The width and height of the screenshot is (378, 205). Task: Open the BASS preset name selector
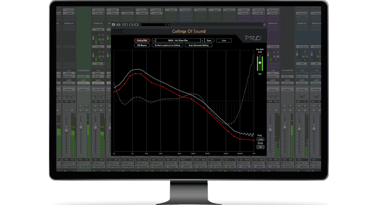(178, 40)
